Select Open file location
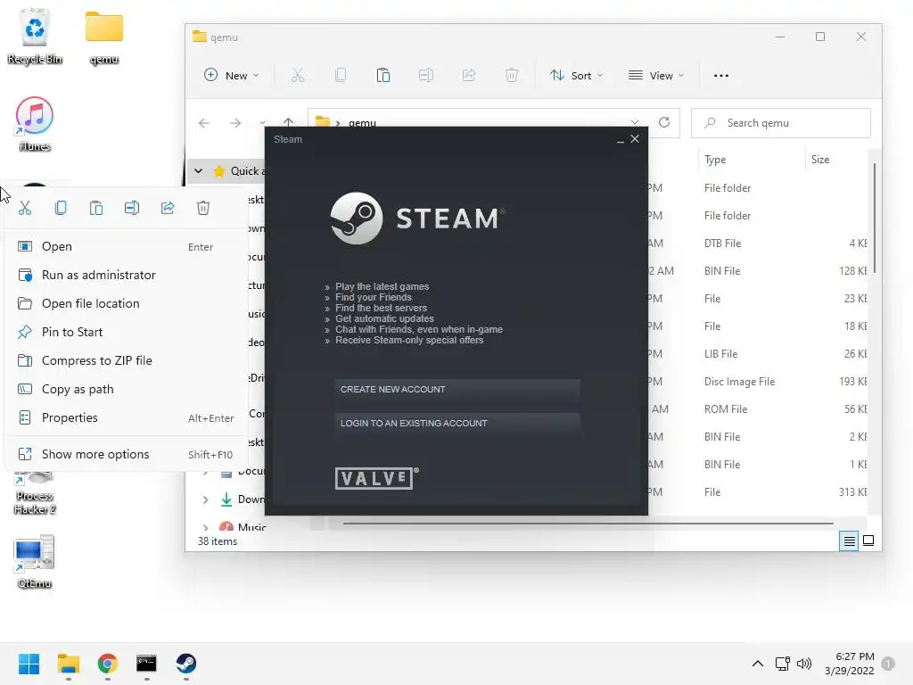The height and width of the screenshot is (685, 913). click(127, 303)
